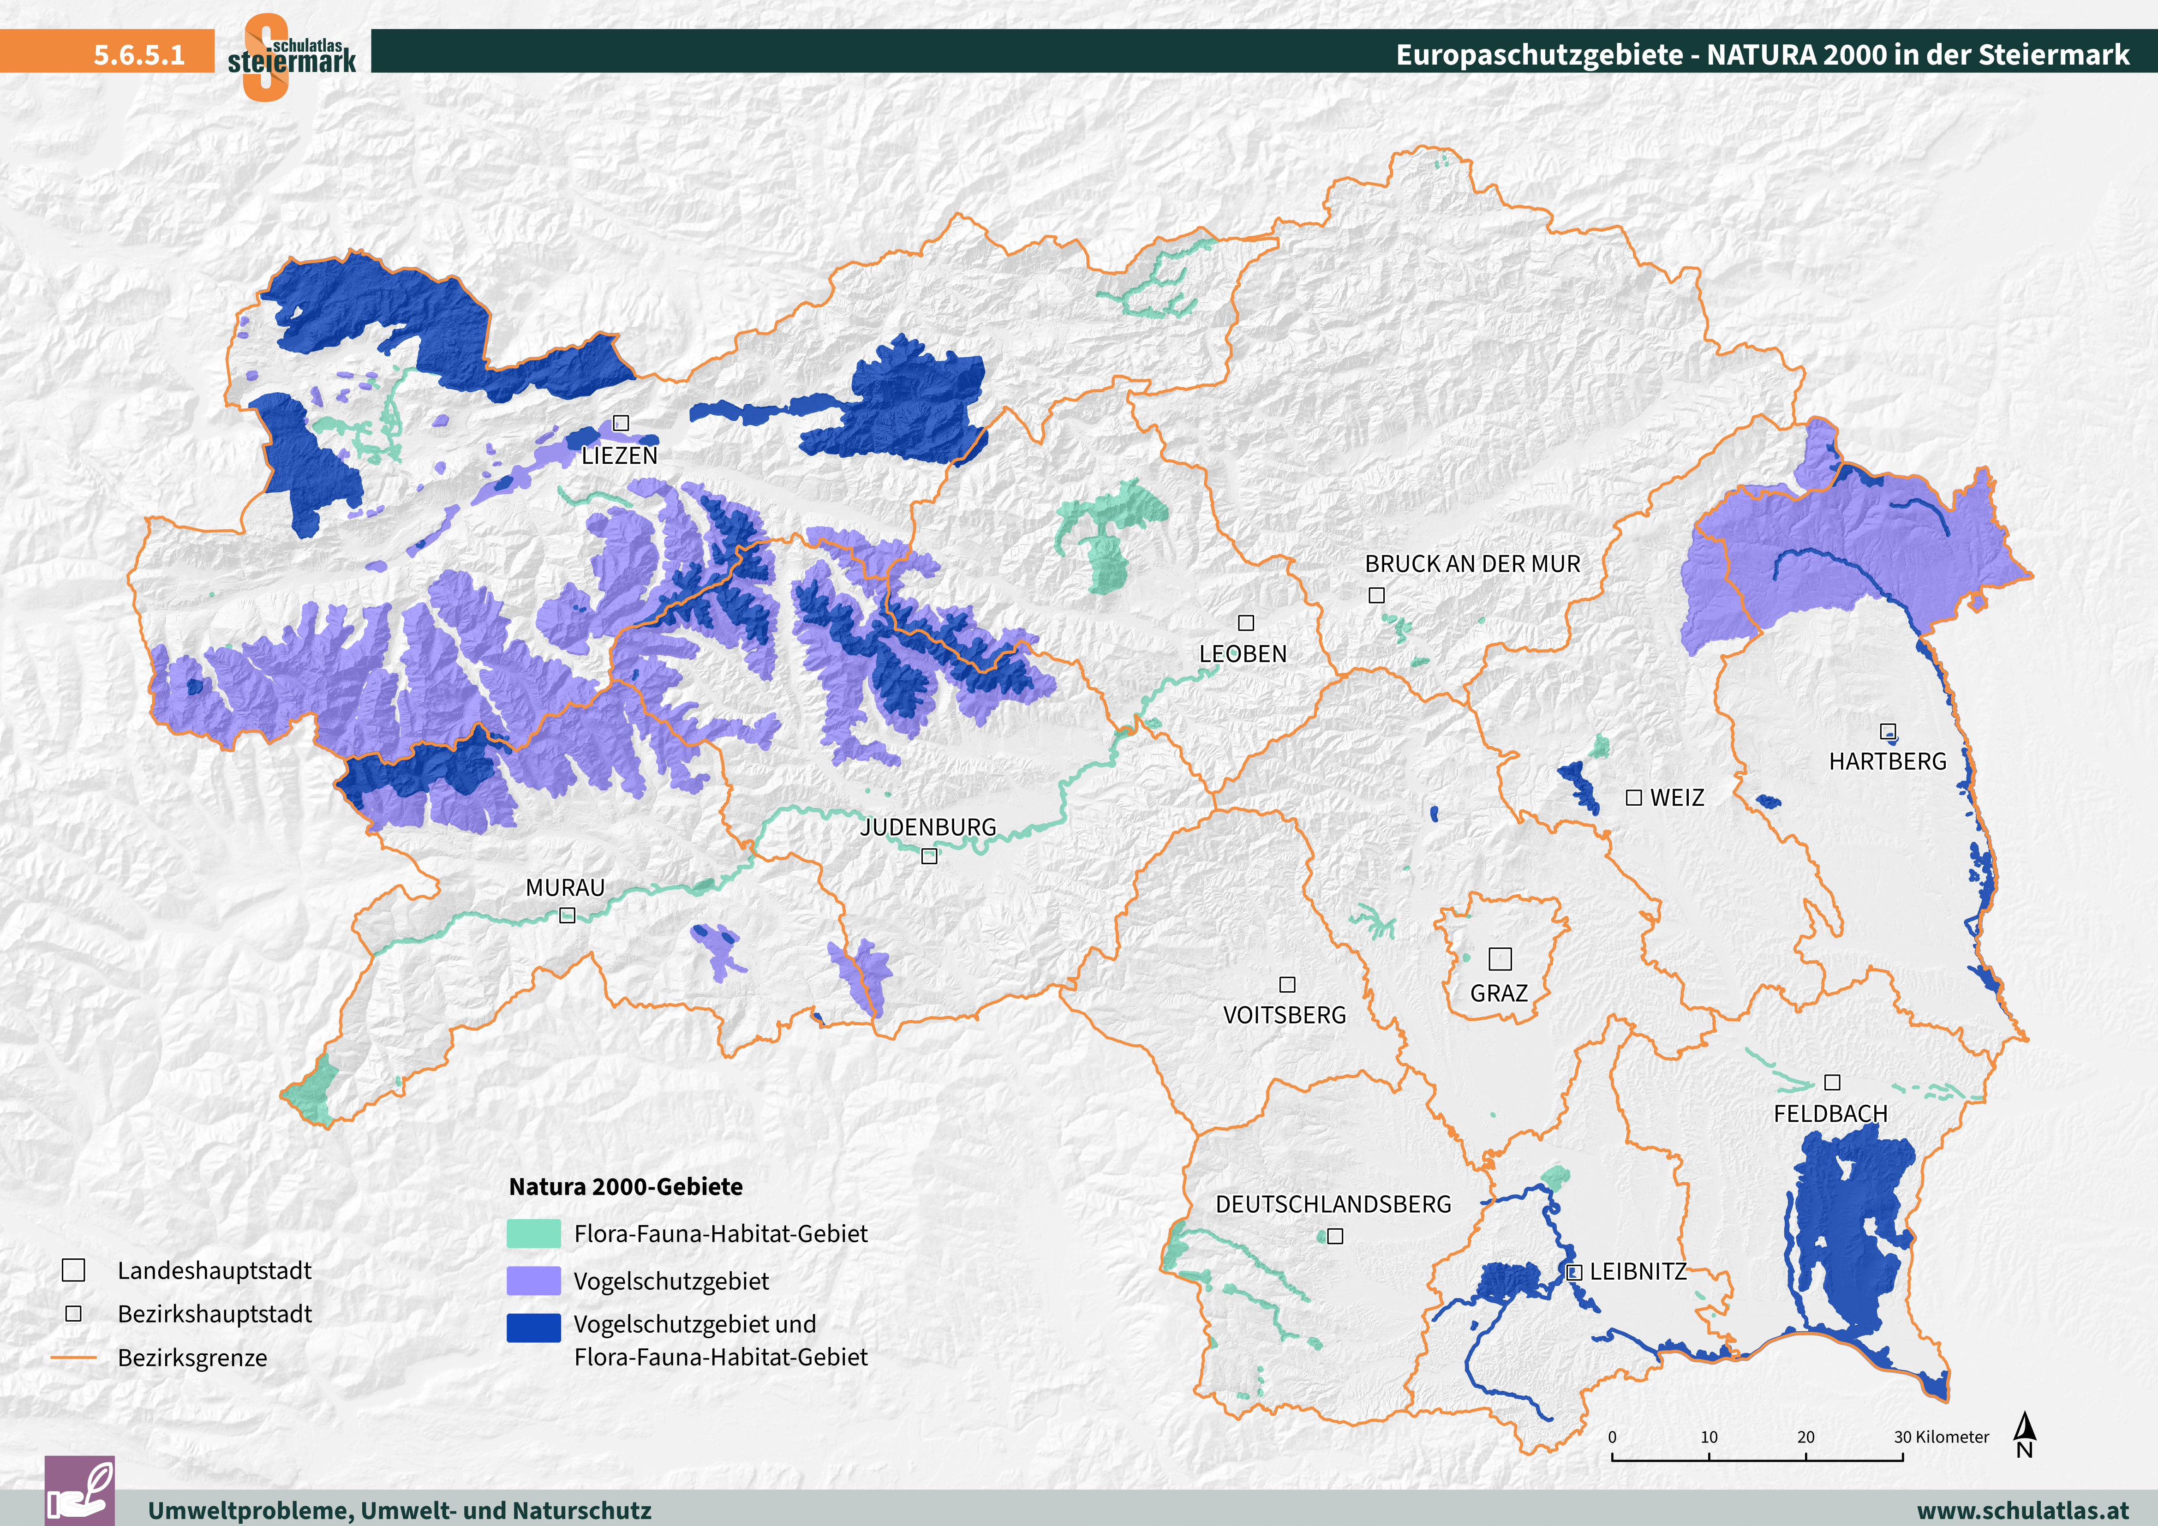Viewport: 2158px width, 1526px height.
Task: Click the Bezirksgrenze legend label
Action: [x=193, y=1358]
